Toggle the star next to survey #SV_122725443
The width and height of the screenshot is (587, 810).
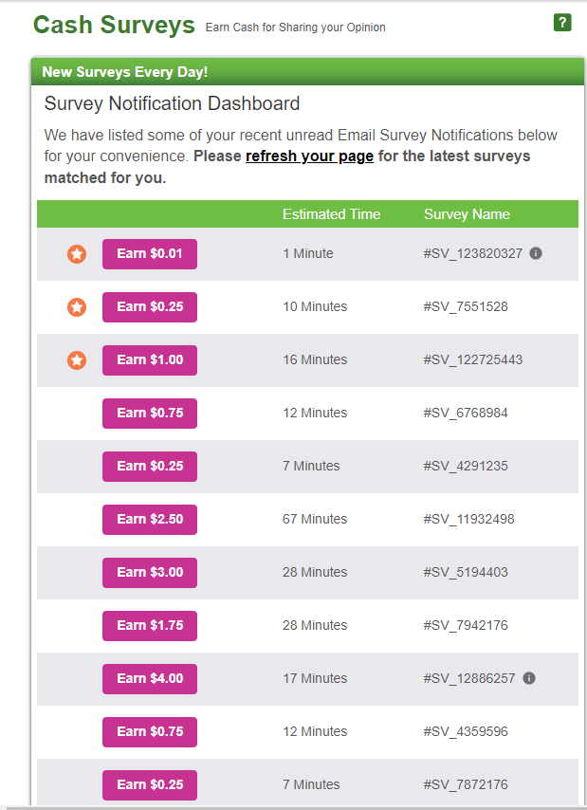[x=77, y=359]
